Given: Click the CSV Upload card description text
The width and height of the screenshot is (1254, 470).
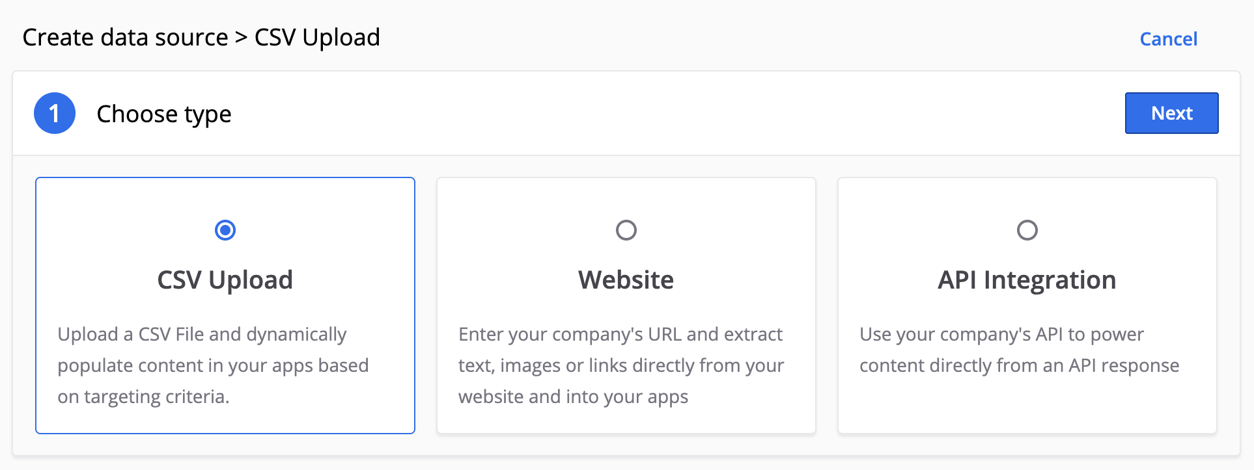Looking at the screenshot, I should tap(214, 365).
